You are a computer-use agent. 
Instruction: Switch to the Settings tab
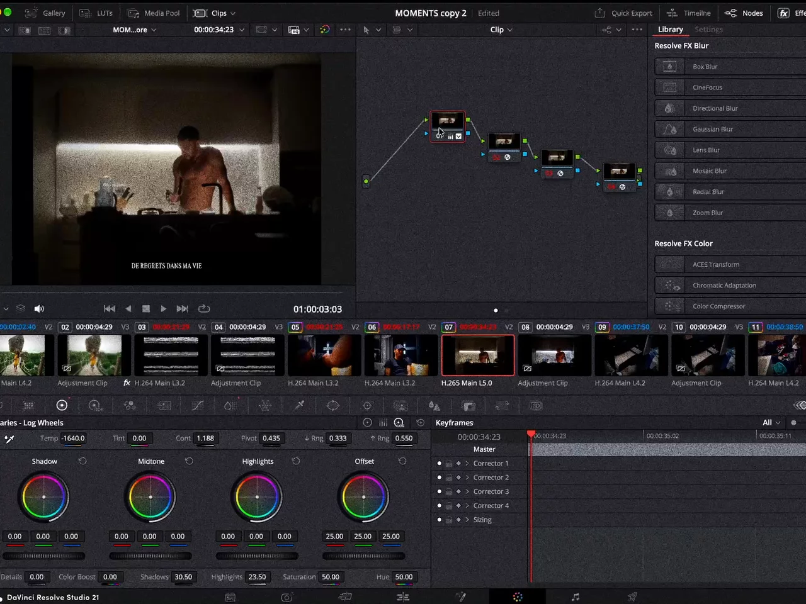coord(708,30)
